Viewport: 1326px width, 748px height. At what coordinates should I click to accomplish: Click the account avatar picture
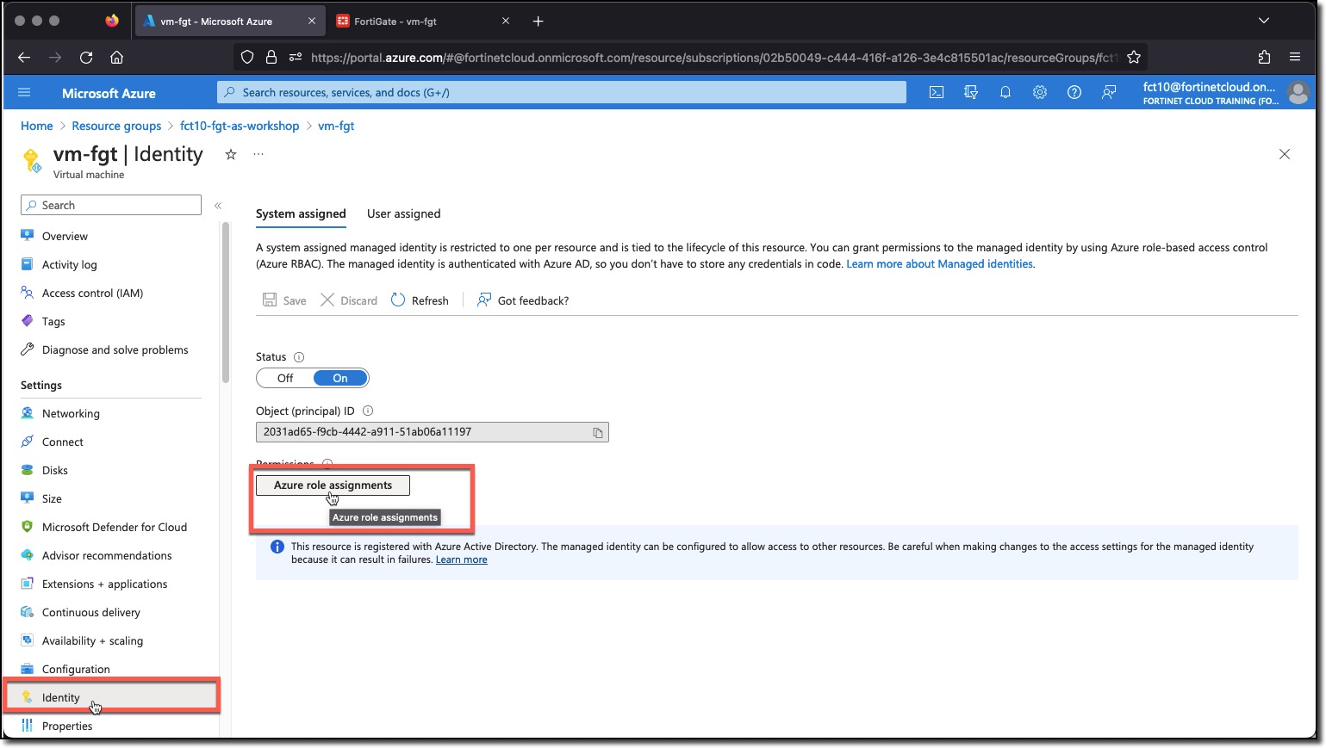click(x=1298, y=93)
